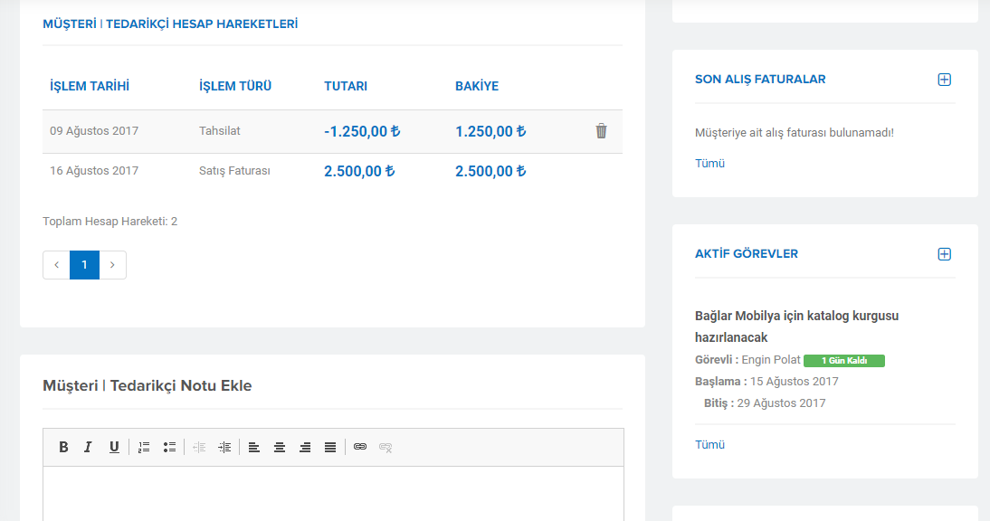Screen dimensions: 990x521
Task: Center align the note text
Action: coord(279,447)
